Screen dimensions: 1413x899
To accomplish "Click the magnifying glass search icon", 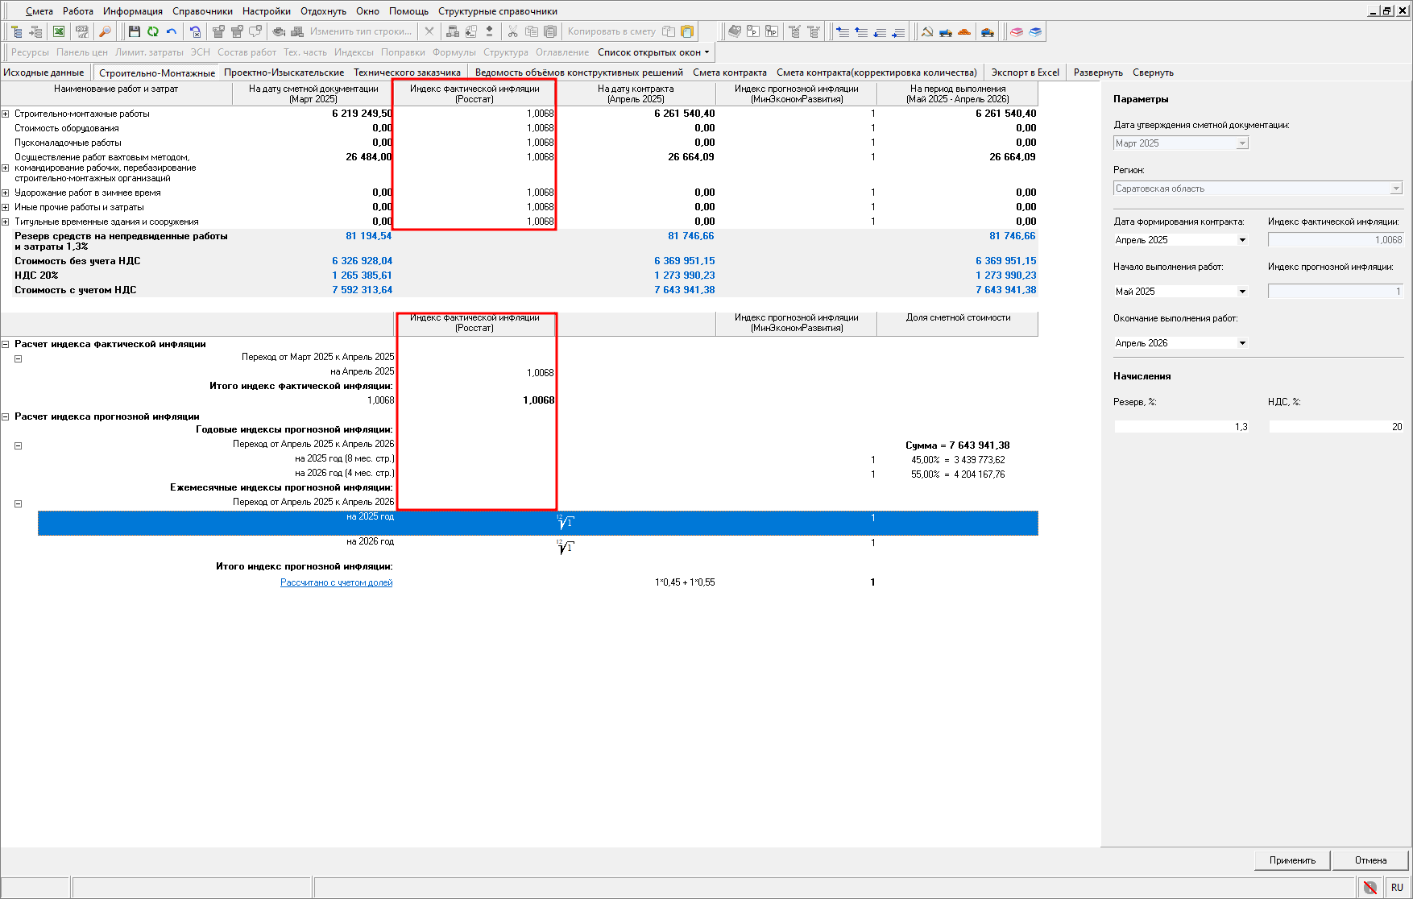I will point(105,31).
